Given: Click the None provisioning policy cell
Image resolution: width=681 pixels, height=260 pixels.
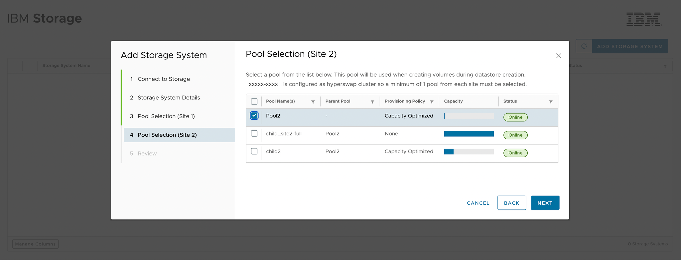Looking at the screenshot, I should coord(391,134).
